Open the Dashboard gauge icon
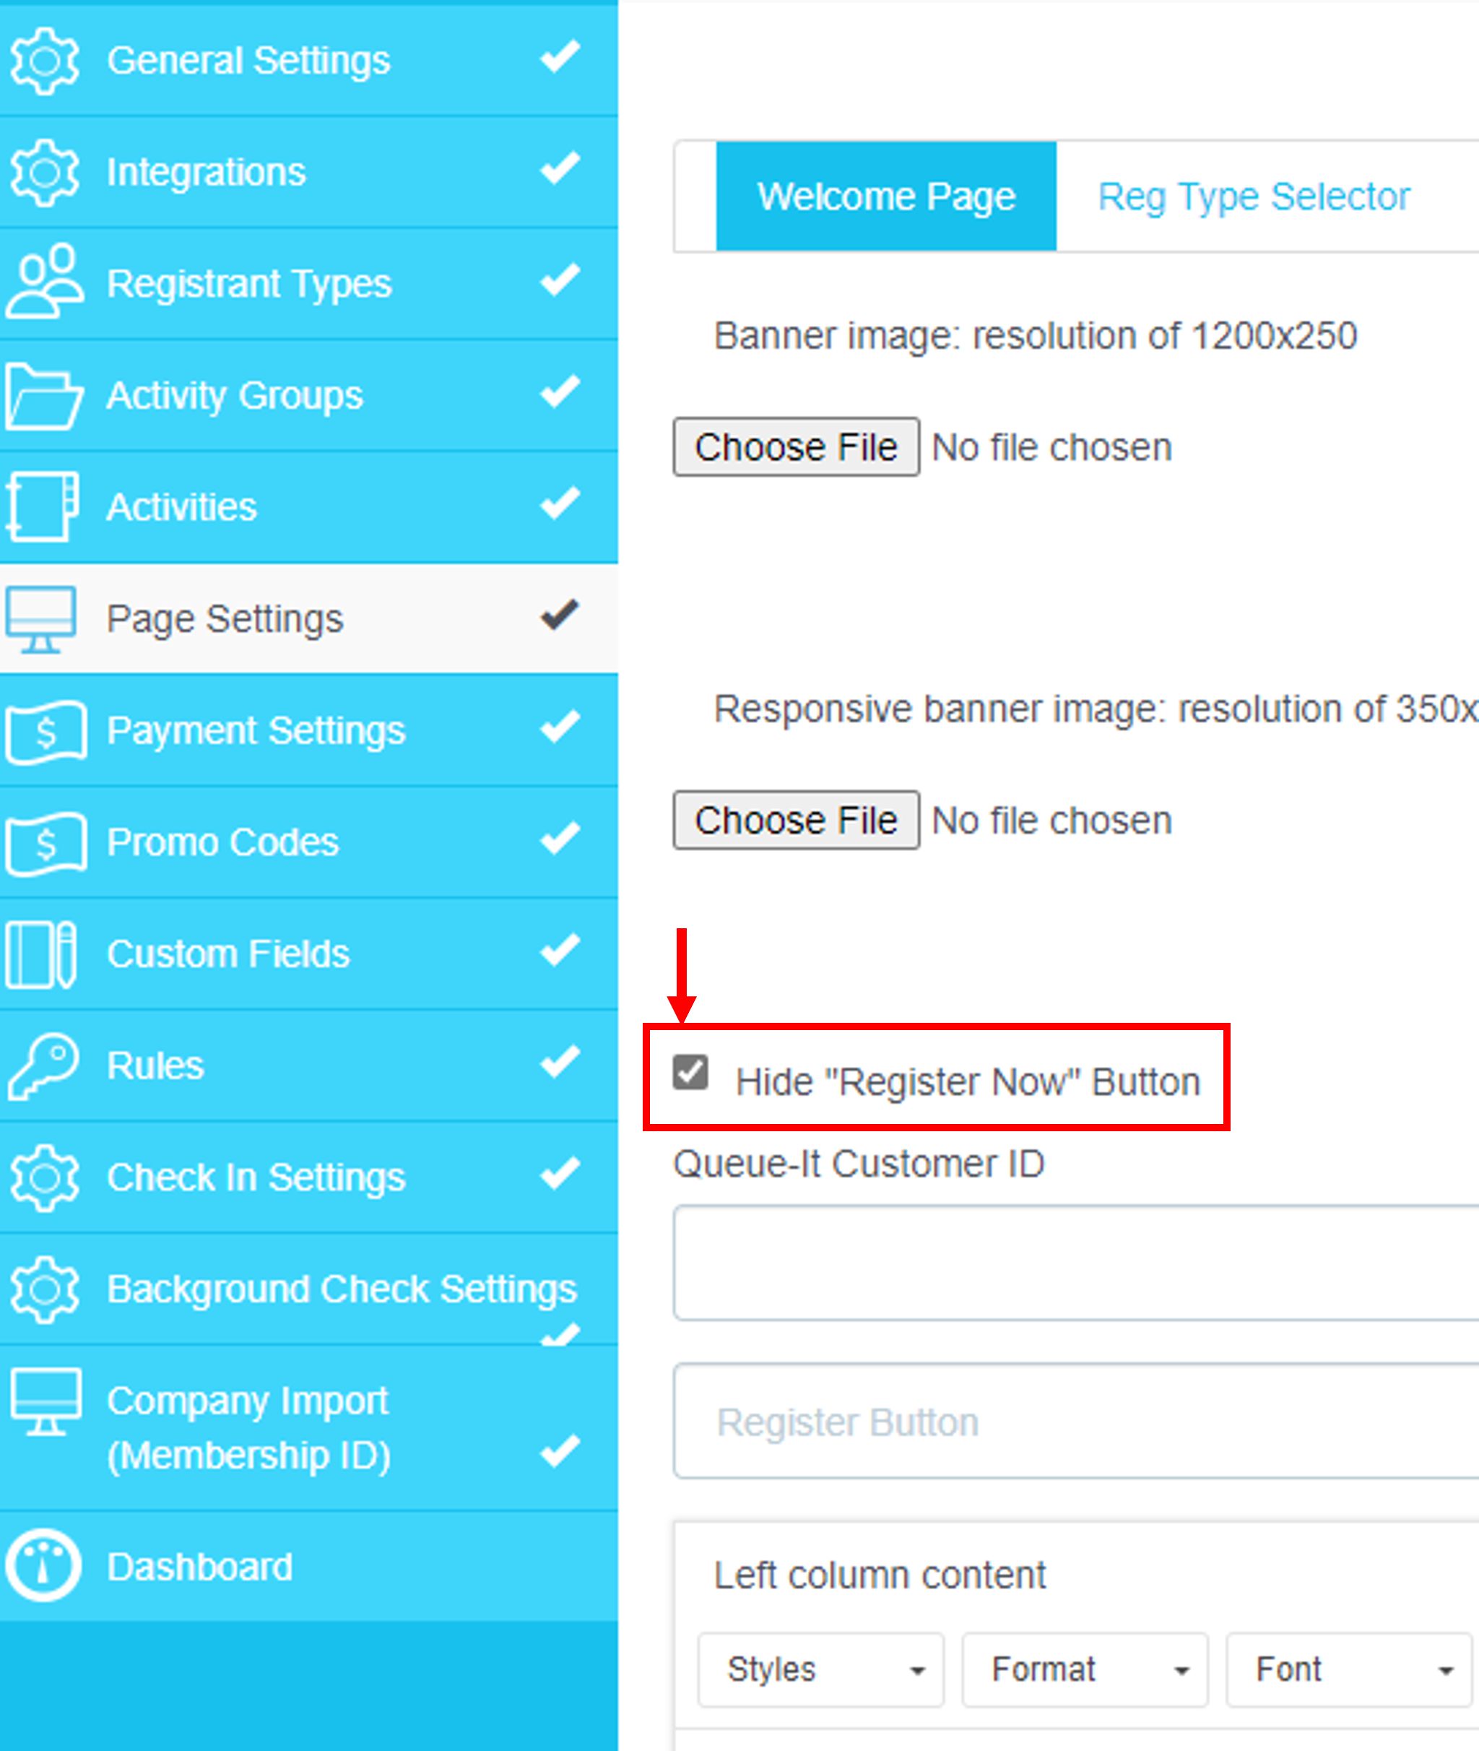Viewport: 1479px width, 1751px height. click(43, 1565)
